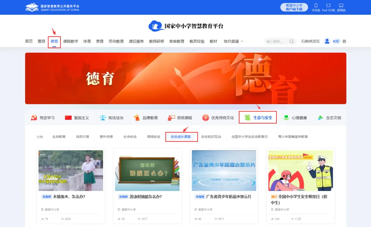371x227 pixels.
Task: Filter by 青少年禁毒宣传教育 subcategory
Action: (x=293, y=137)
